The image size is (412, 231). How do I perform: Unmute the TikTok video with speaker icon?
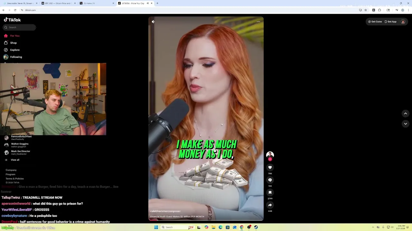pyautogui.click(x=153, y=21)
